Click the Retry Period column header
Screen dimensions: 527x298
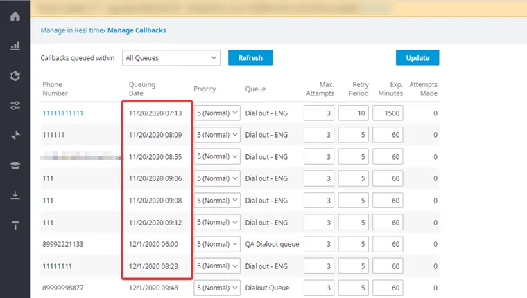point(358,89)
